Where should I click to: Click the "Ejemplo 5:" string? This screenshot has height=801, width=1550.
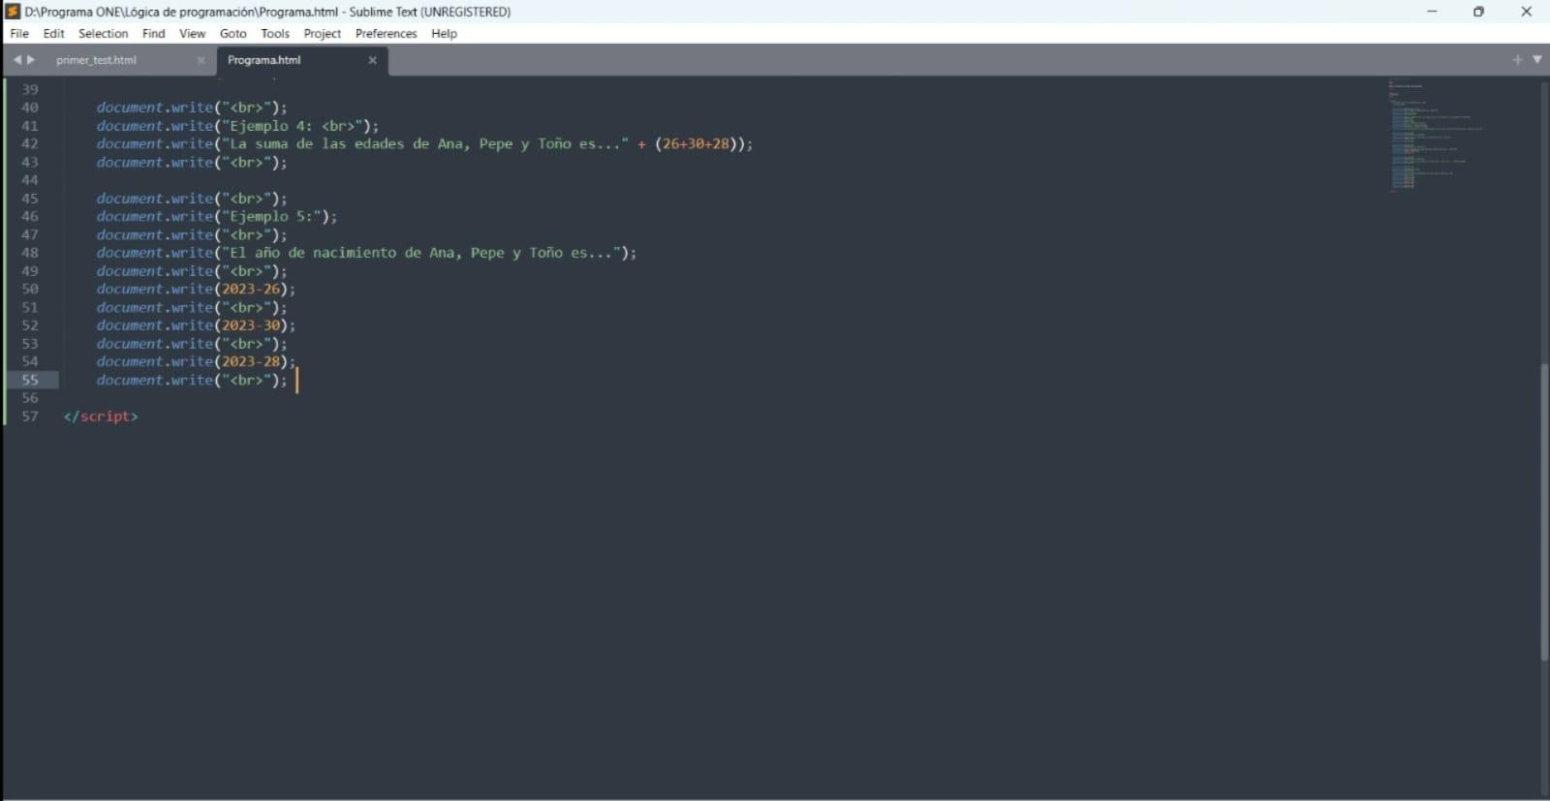[x=271, y=216]
